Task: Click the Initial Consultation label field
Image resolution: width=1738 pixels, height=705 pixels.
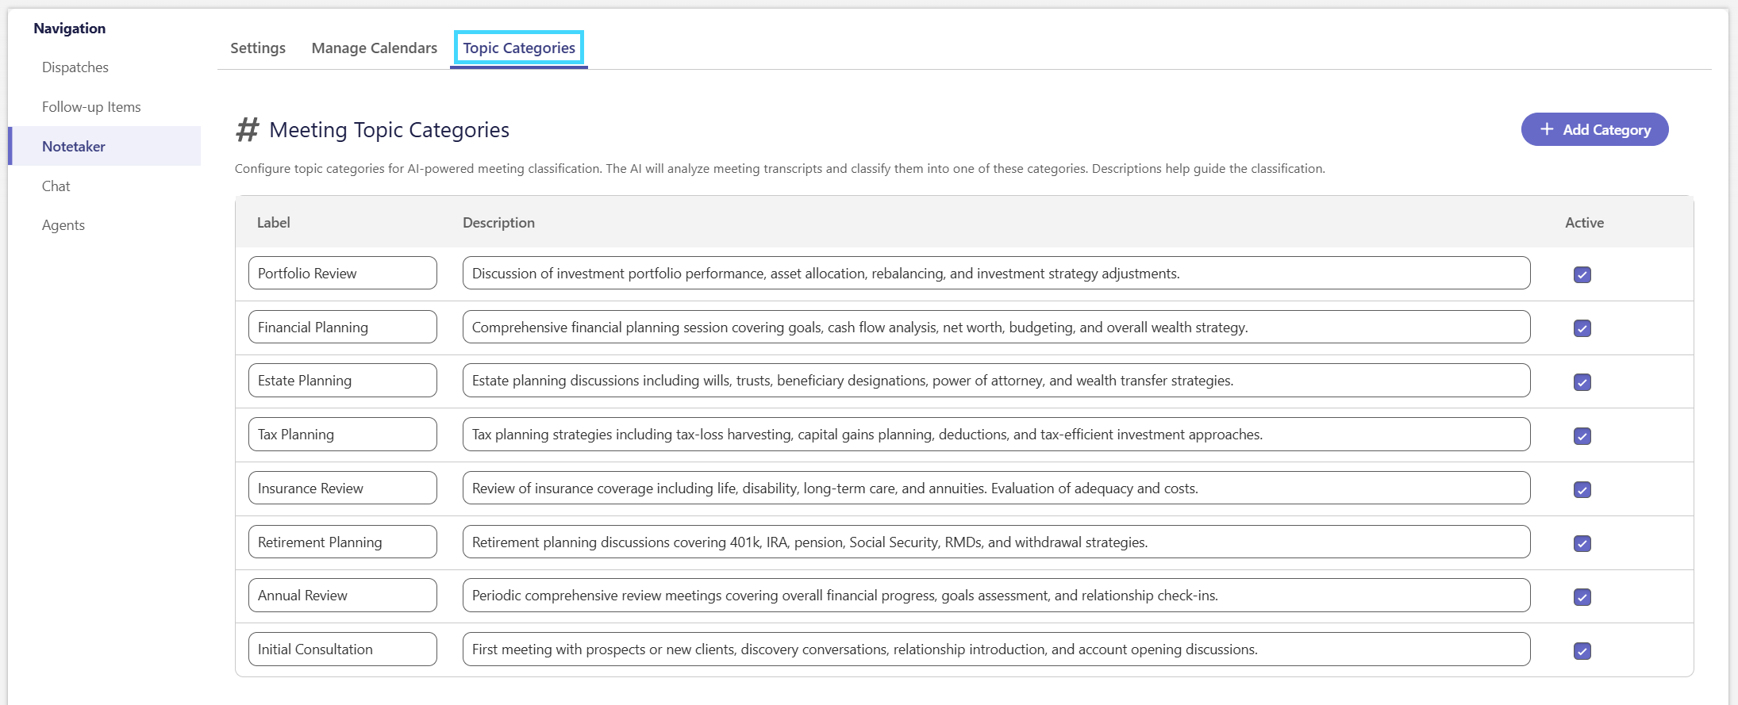Action: (x=343, y=649)
